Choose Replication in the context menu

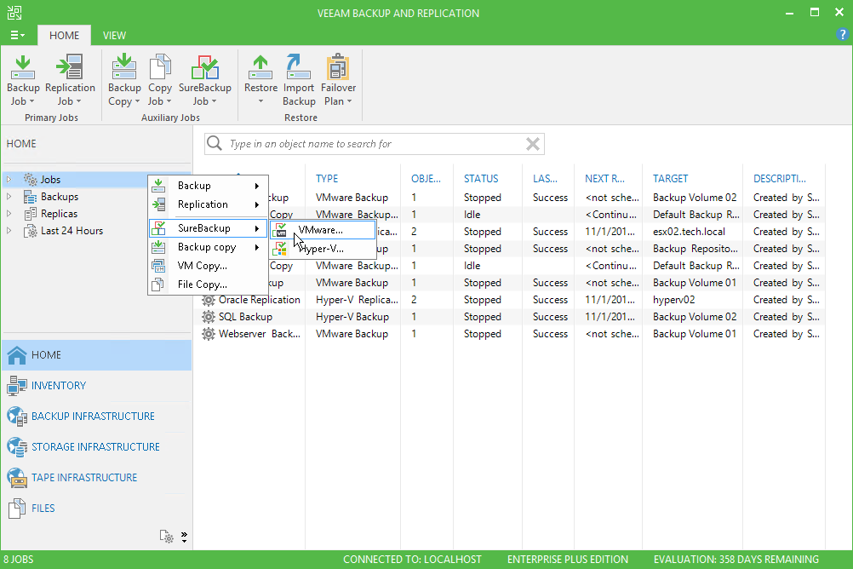pyautogui.click(x=209, y=204)
